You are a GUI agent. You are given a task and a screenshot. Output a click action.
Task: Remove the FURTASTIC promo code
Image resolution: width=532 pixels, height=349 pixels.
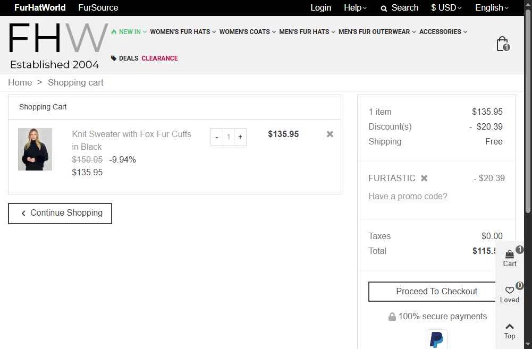(x=424, y=178)
